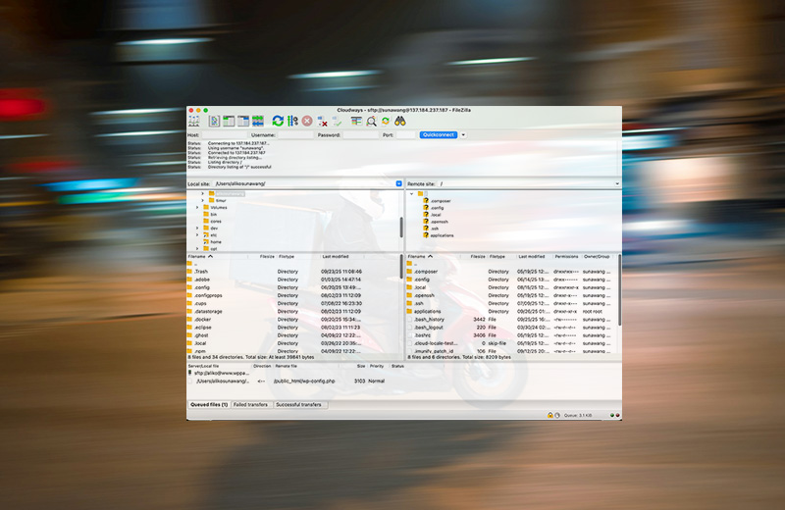Switch to Successful transfers tab
The image size is (785, 510).
[300, 404]
